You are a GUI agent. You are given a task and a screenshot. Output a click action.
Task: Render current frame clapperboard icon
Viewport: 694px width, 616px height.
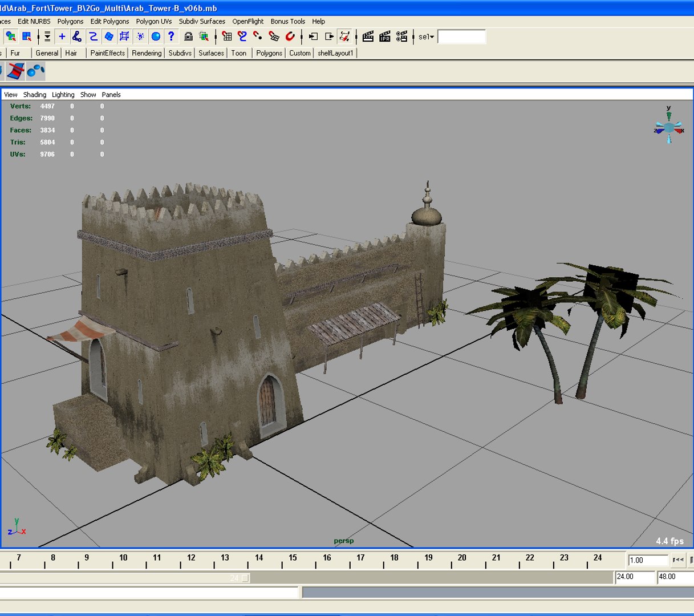pyautogui.click(x=368, y=37)
